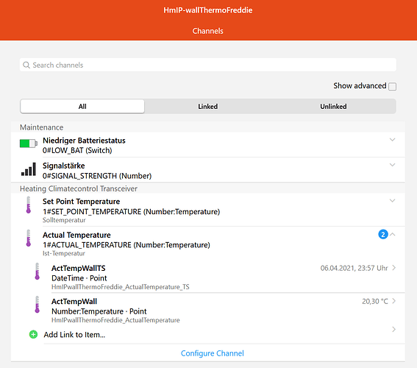Open Add Link to Item

point(74,335)
